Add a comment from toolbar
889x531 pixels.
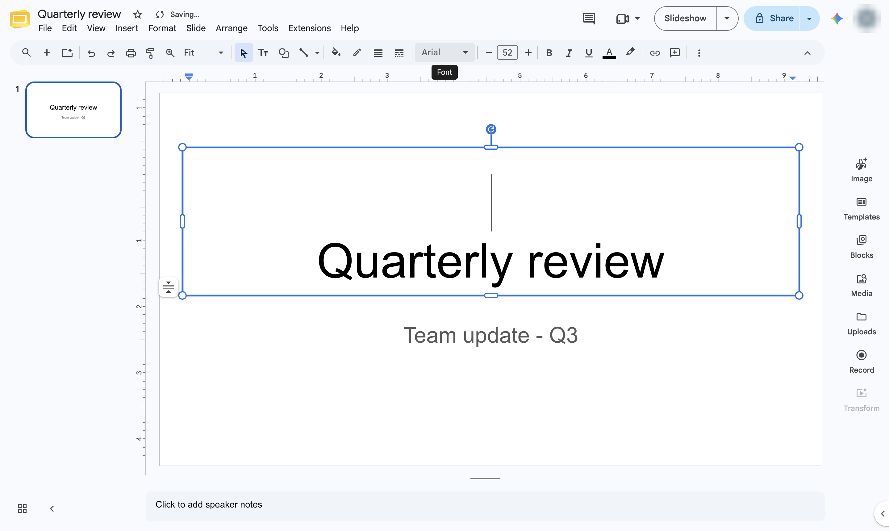674,53
